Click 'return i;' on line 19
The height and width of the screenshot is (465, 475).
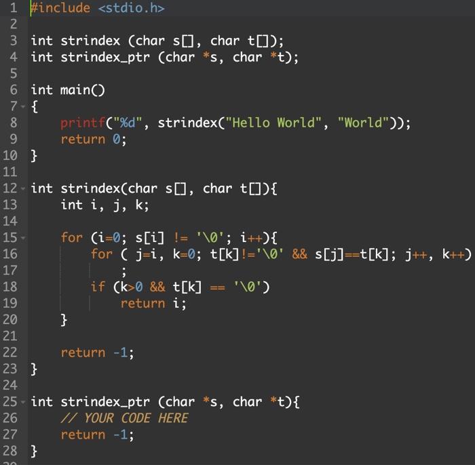[153, 304]
